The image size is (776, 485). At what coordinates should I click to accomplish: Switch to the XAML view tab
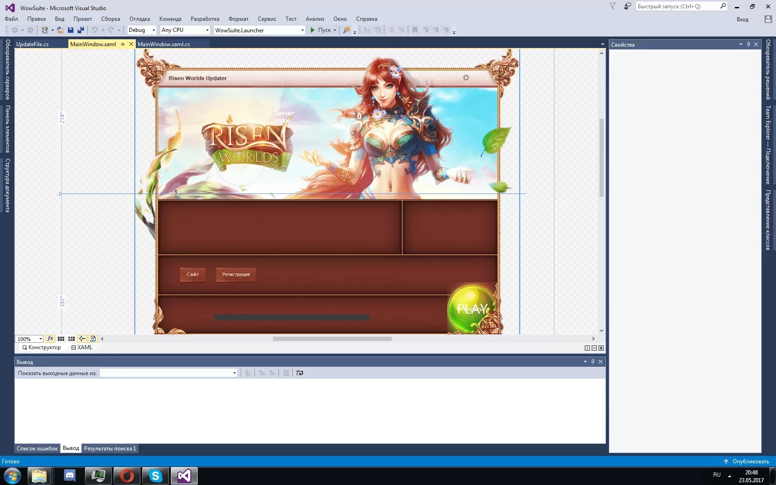[82, 347]
